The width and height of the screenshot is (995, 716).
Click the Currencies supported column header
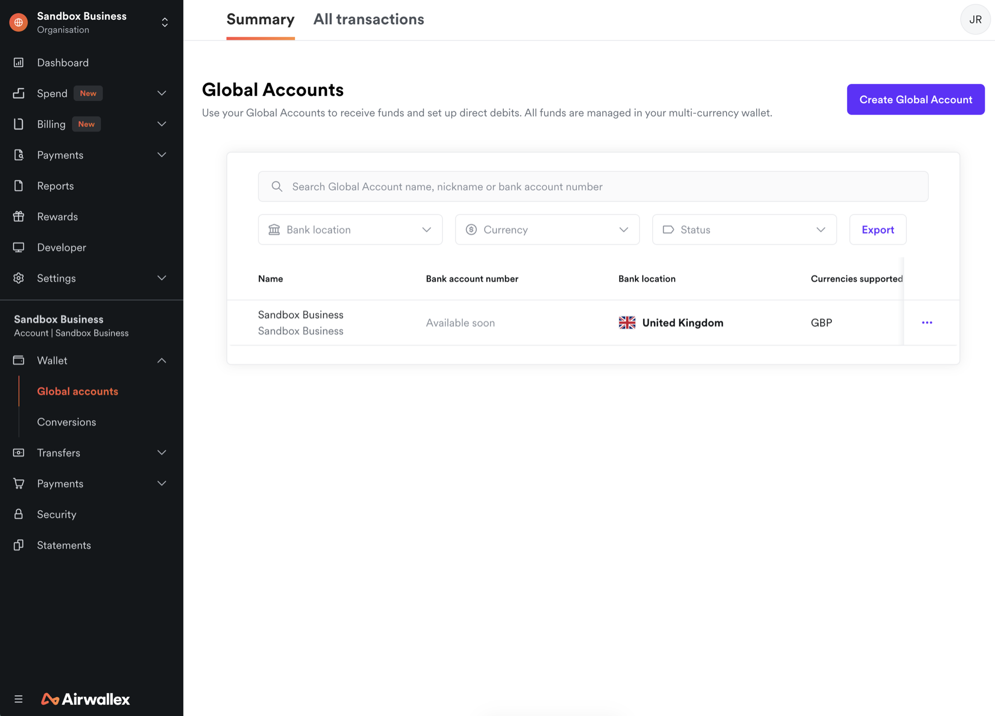tap(857, 279)
